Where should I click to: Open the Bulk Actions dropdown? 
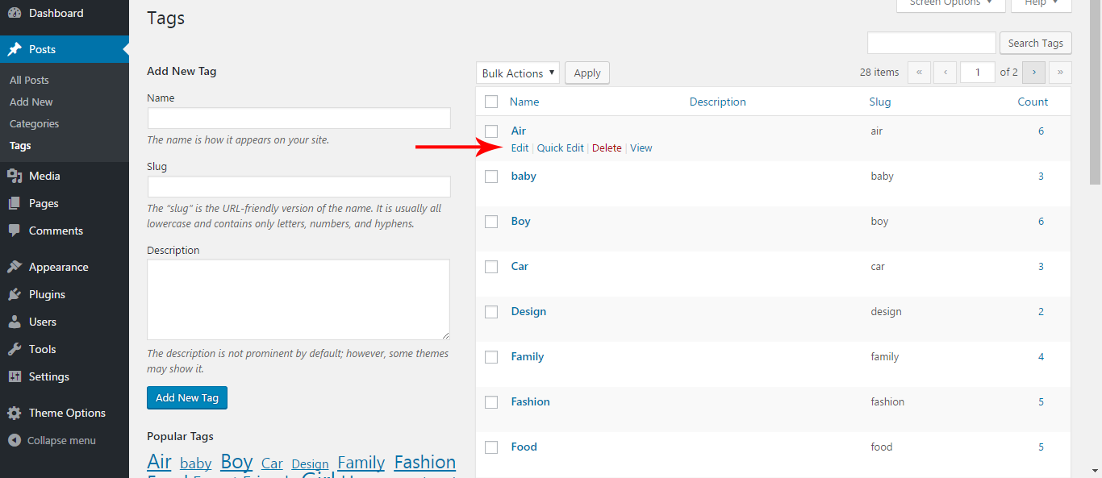point(517,73)
